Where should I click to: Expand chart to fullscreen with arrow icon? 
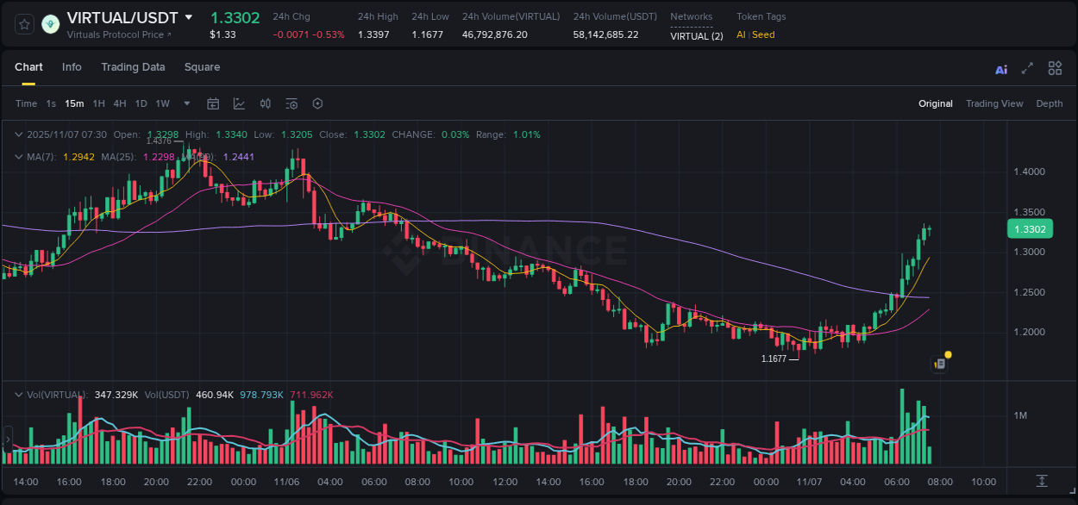(x=1026, y=67)
